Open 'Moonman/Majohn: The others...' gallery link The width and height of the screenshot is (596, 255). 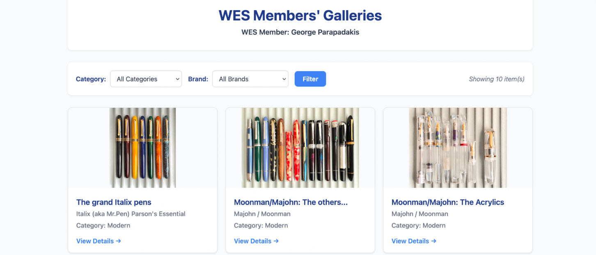[291, 202]
